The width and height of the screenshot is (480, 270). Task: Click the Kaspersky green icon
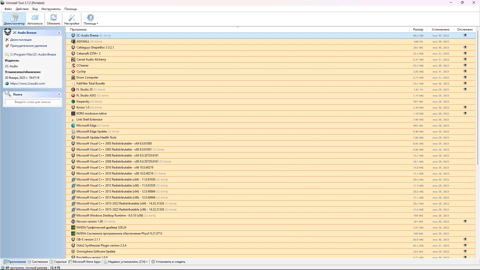coord(73,101)
